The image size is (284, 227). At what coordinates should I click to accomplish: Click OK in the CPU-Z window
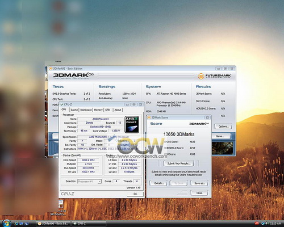point(135,194)
